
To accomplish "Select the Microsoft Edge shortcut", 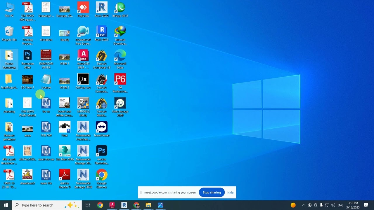I will click(x=120, y=60).
